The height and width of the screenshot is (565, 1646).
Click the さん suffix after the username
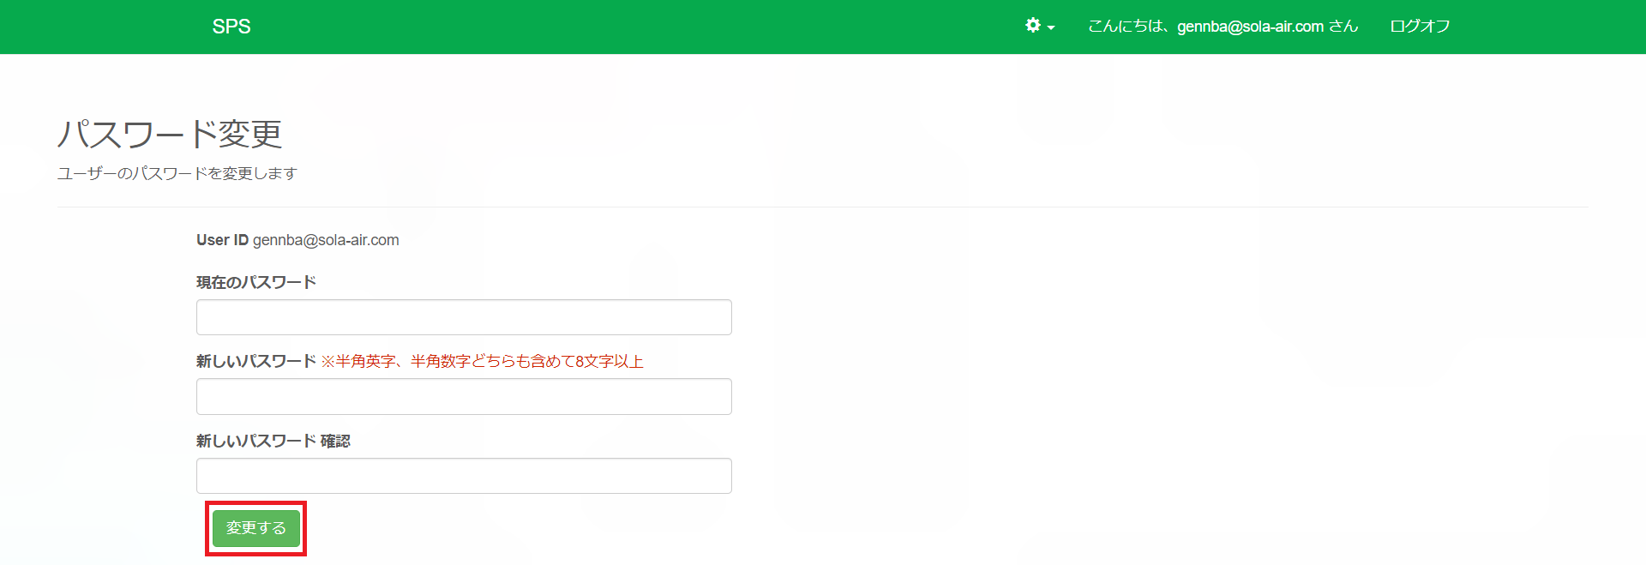coord(1343,27)
